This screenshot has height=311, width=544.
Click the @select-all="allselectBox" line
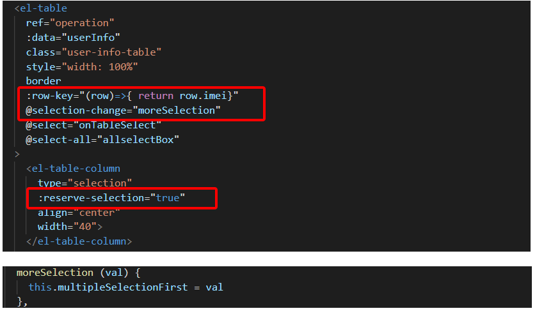coord(100,139)
